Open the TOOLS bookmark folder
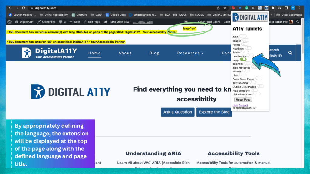Viewport: 310px width, 174px height. click(x=180, y=15)
